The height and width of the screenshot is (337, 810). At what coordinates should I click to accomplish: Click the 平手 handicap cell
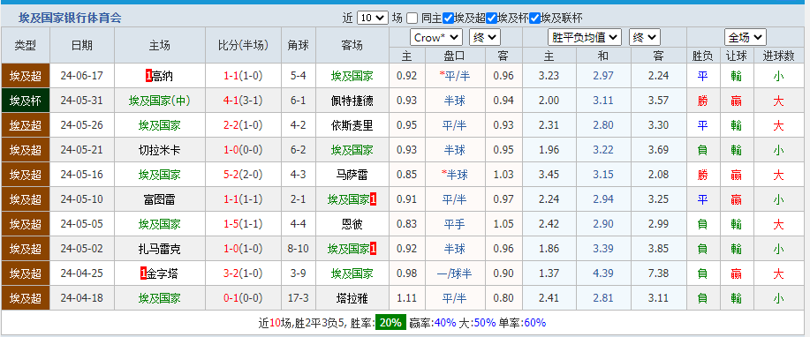(455, 224)
